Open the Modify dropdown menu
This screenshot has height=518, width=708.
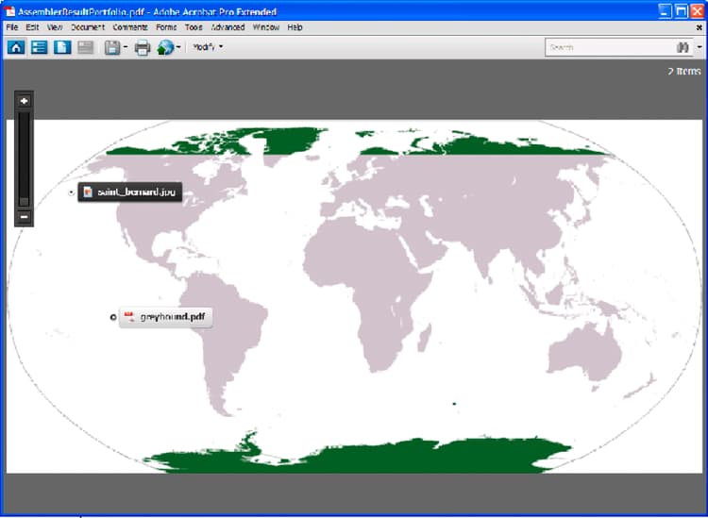208,47
